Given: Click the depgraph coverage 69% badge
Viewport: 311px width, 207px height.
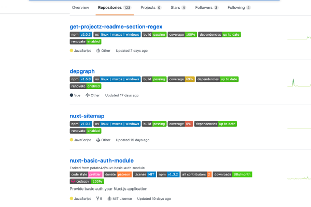Looking at the screenshot, I should pyautogui.click(x=181, y=79).
